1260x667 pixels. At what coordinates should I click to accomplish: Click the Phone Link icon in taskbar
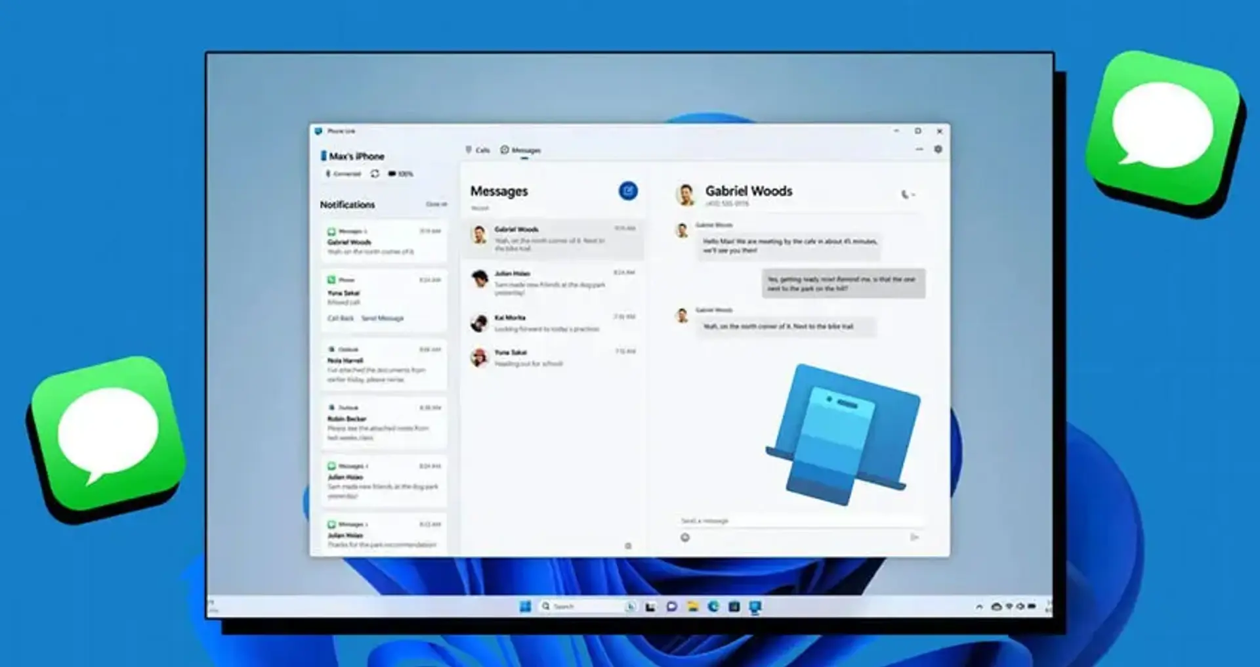(x=755, y=607)
